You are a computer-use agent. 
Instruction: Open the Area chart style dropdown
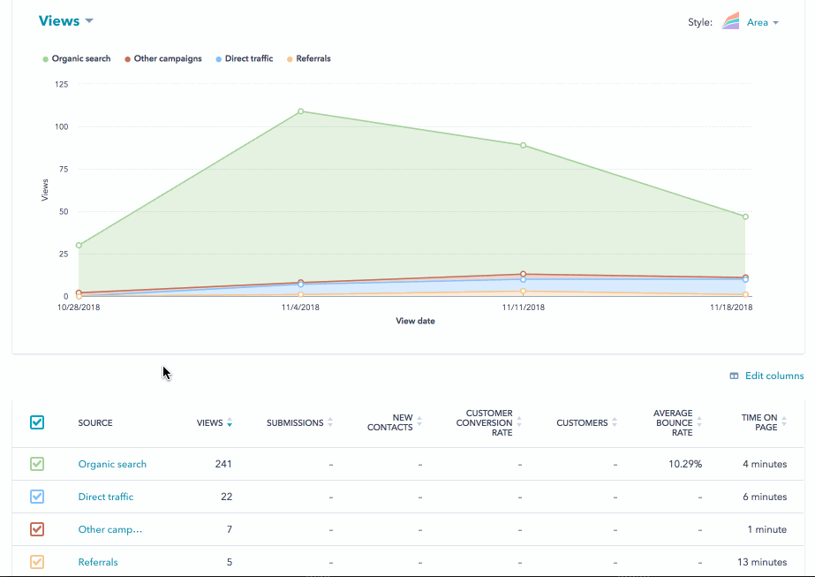[757, 21]
